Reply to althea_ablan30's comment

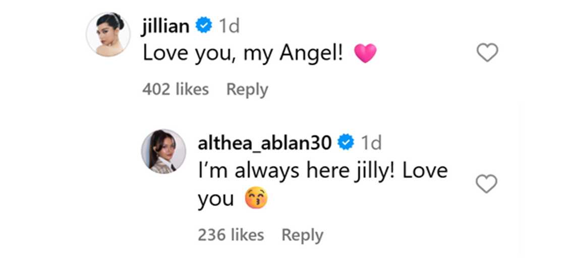coord(302,235)
